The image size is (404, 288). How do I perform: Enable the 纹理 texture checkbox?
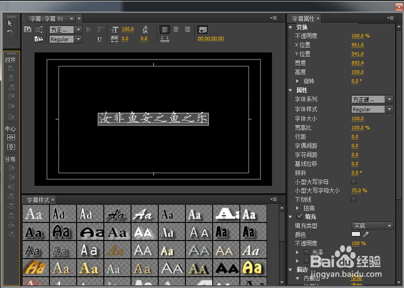307,261
